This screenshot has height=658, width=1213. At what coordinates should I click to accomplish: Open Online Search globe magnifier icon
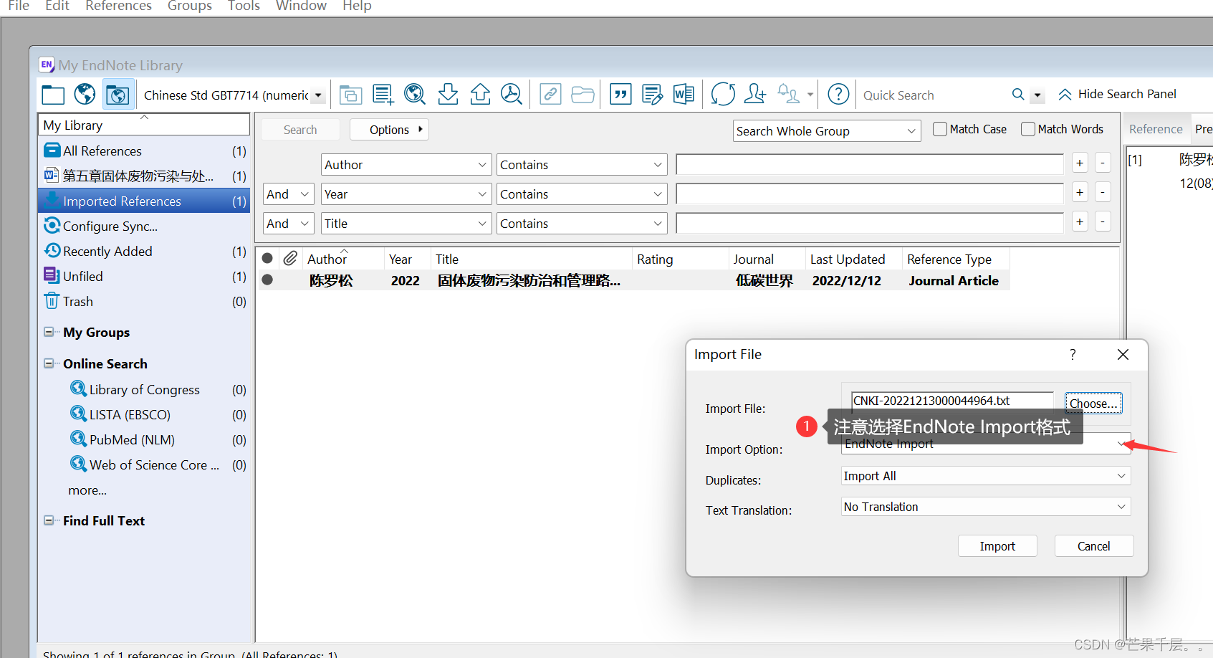[x=415, y=95]
